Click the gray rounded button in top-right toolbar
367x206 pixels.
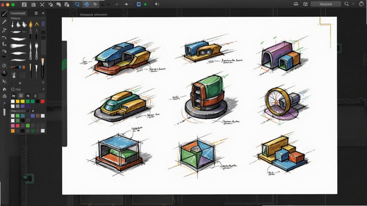click(x=326, y=4)
